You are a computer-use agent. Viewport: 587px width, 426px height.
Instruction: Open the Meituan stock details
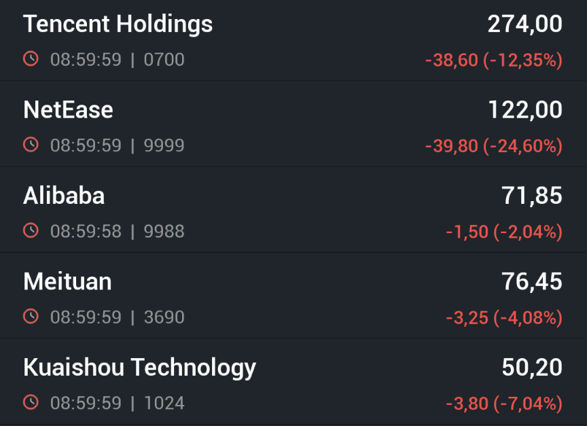[x=67, y=281]
